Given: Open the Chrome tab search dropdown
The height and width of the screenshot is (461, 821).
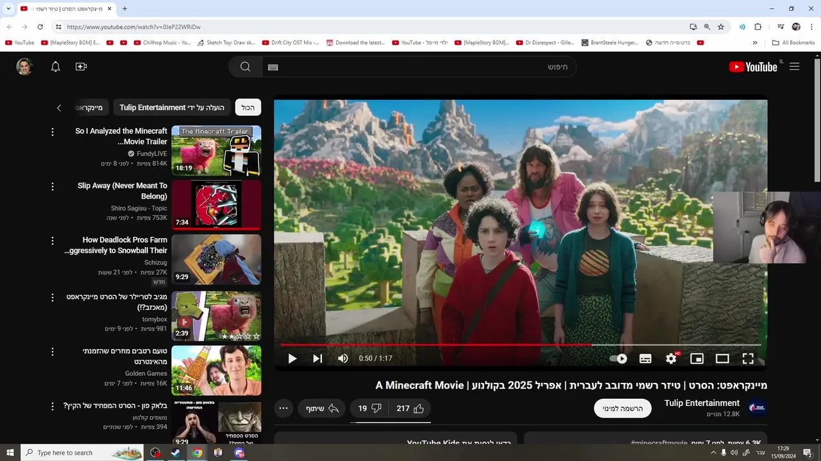Looking at the screenshot, I should point(8,9).
